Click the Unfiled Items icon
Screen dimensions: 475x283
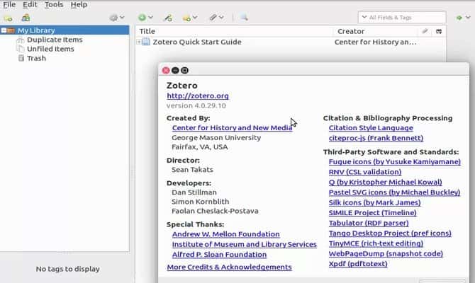point(21,49)
